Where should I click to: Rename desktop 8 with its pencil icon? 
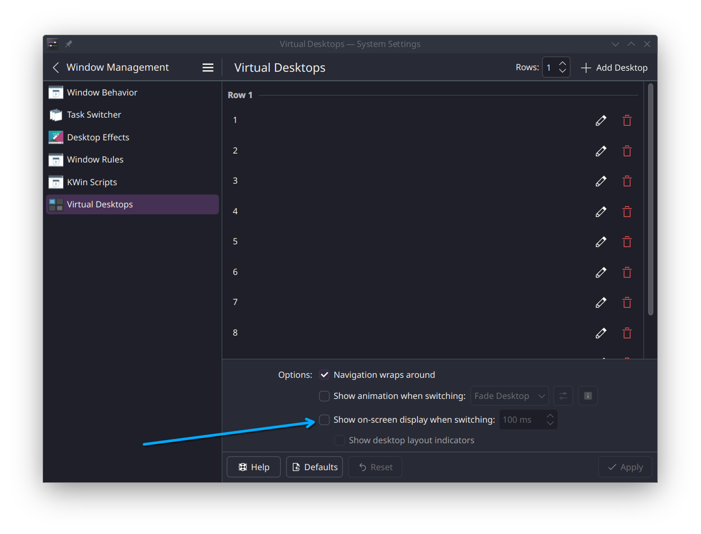tap(601, 333)
